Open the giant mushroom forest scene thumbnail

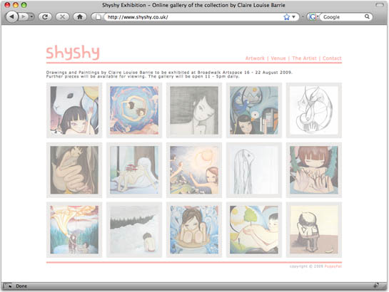[74, 230]
